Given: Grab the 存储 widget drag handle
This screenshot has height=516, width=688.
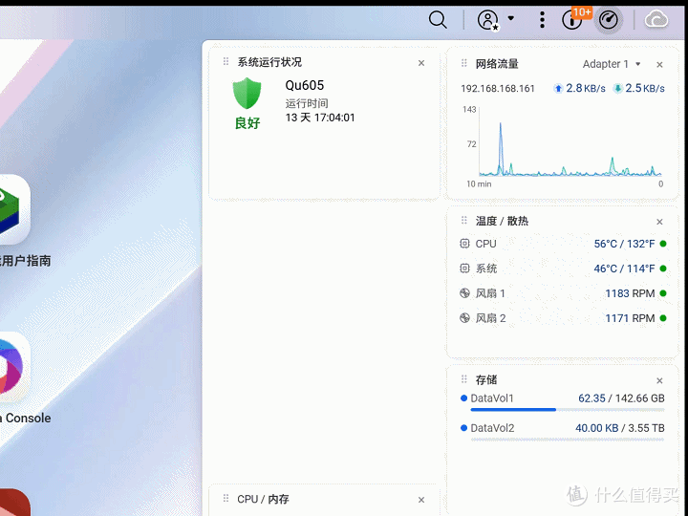Looking at the screenshot, I should tap(464, 378).
